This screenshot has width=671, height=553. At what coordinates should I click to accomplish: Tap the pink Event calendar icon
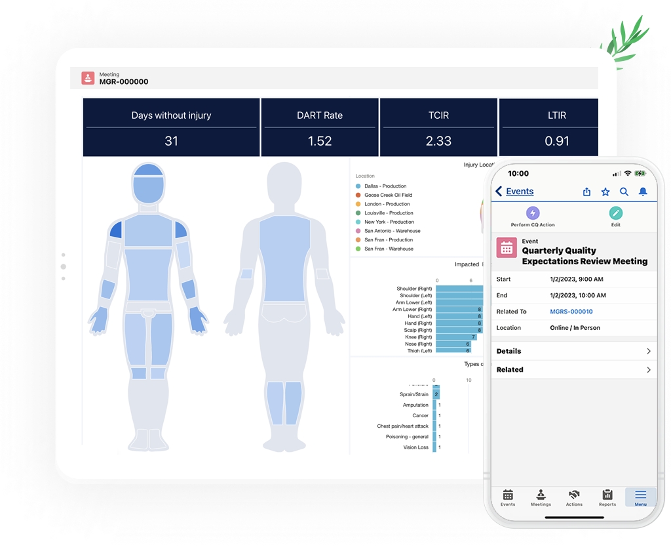(507, 249)
